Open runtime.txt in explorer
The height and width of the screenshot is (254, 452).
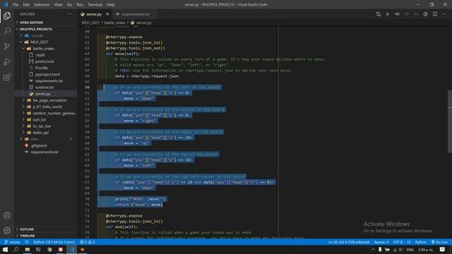click(46, 87)
